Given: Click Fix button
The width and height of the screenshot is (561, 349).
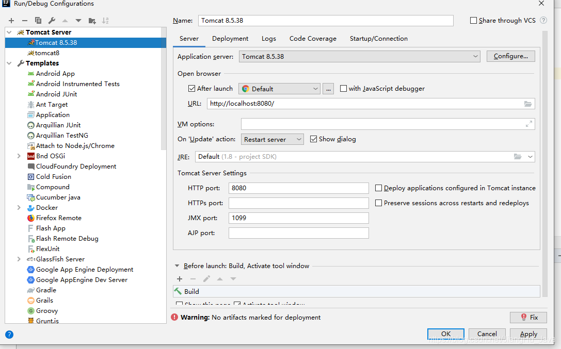Looking at the screenshot, I should click(x=529, y=317).
